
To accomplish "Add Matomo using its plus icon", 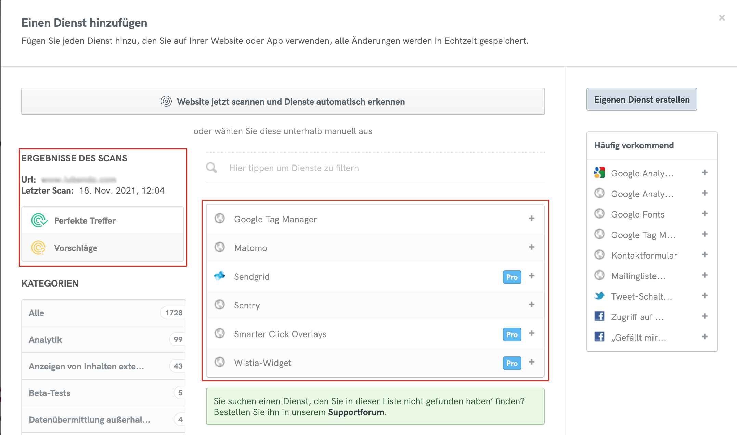I will tap(531, 247).
